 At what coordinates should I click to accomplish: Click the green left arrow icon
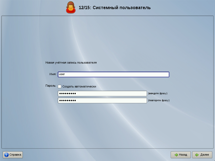tap(176, 155)
